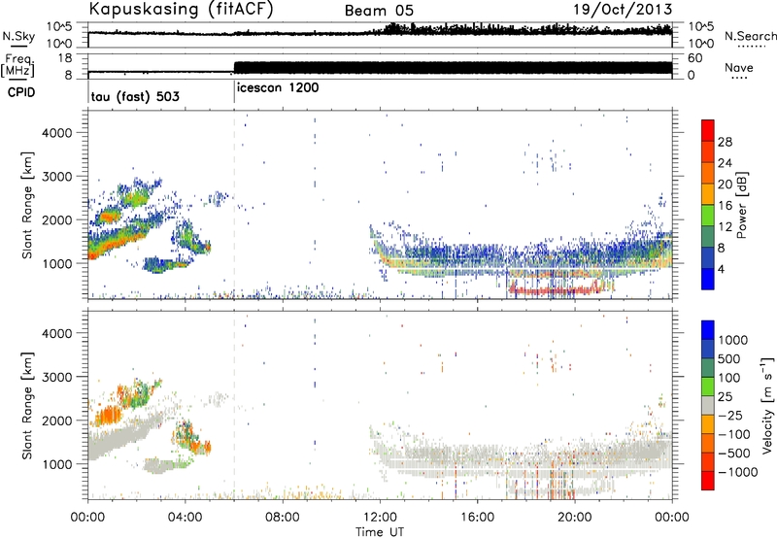This screenshot has width=777, height=538.
Task: Click the '3000' range tick of velocity panel
Action: pyautogui.click(x=57, y=377)
